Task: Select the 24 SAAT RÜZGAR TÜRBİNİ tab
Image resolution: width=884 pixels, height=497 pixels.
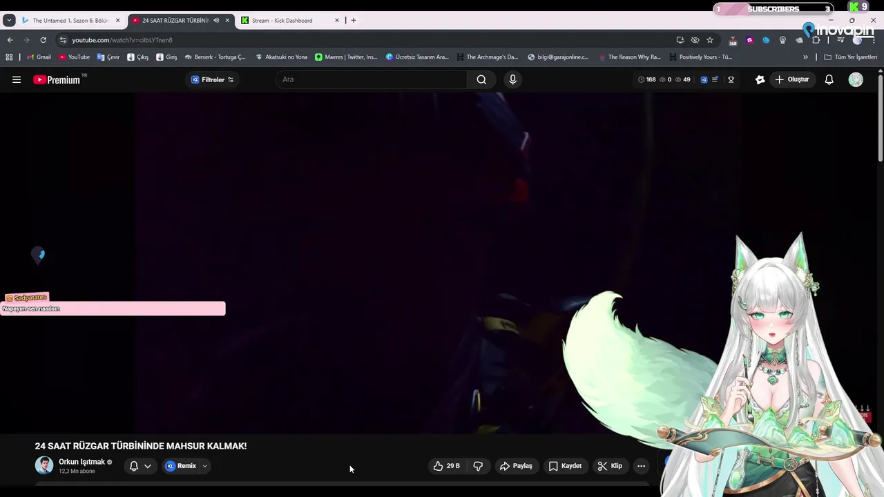Action: [x=175, y=21]
